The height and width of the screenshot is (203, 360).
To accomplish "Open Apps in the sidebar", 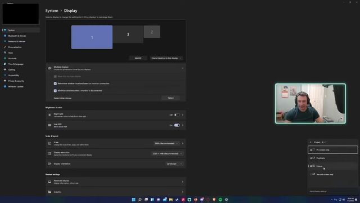I will point(21,52).
